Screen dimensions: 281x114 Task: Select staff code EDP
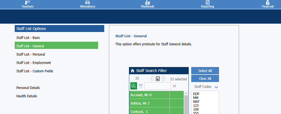click(x=196, y=94)
